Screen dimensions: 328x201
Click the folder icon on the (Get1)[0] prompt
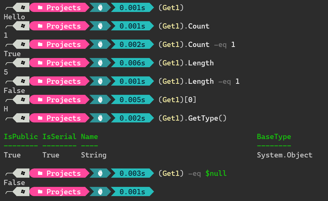click(x=40, y=100)
